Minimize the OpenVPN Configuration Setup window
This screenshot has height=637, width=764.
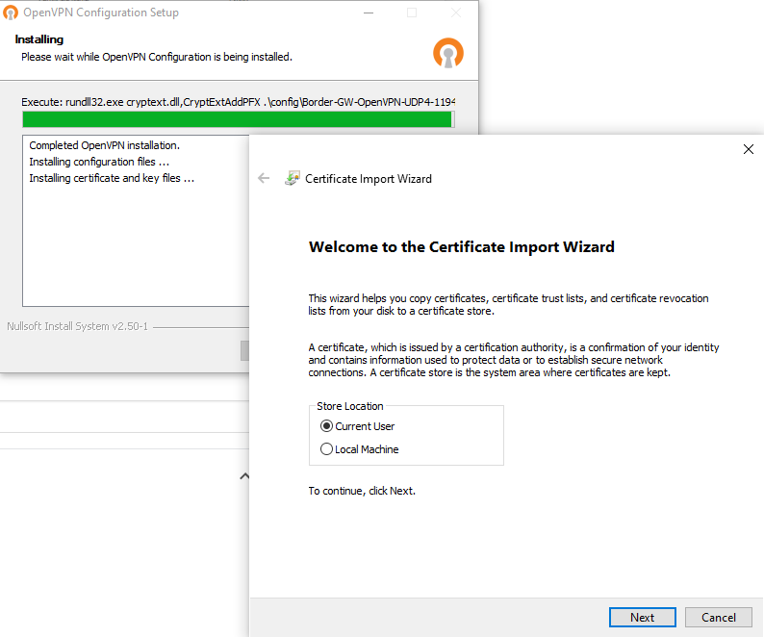click(369, 13)
